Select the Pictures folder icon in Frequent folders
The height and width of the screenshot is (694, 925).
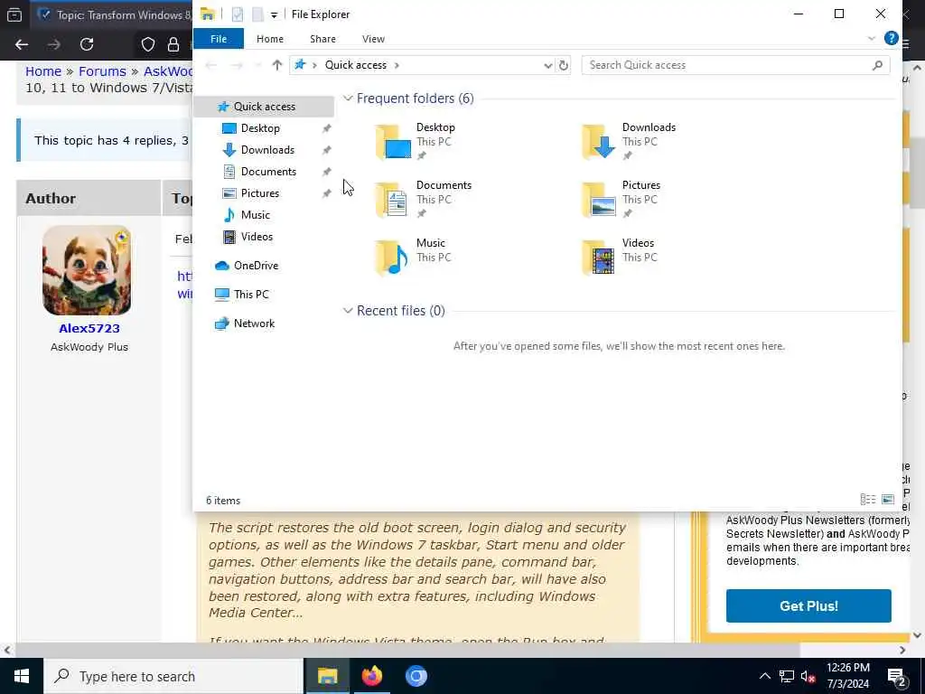pos(599,200)
